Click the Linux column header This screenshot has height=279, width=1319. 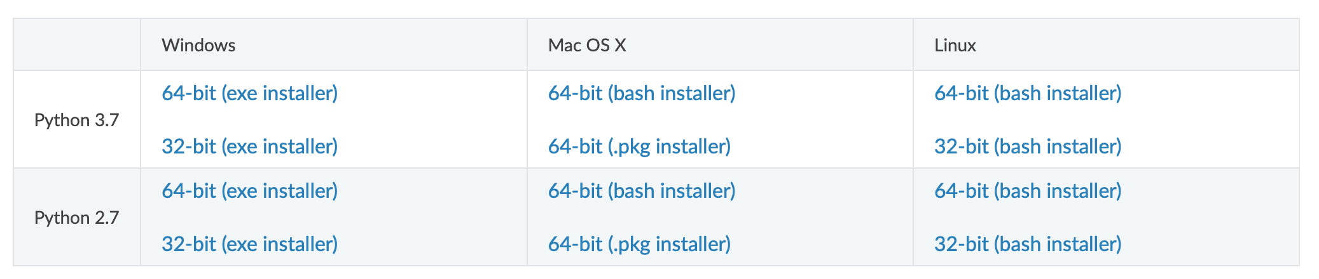pos(955,45)
